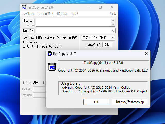Screen dimensions: 165x124
Task: Click the Using Library: label
Action: [x=71, y=84]
